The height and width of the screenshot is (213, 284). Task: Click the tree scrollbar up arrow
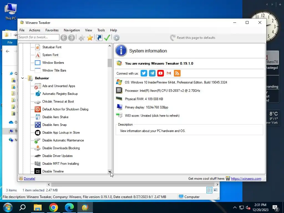click(x=110, y=46)
